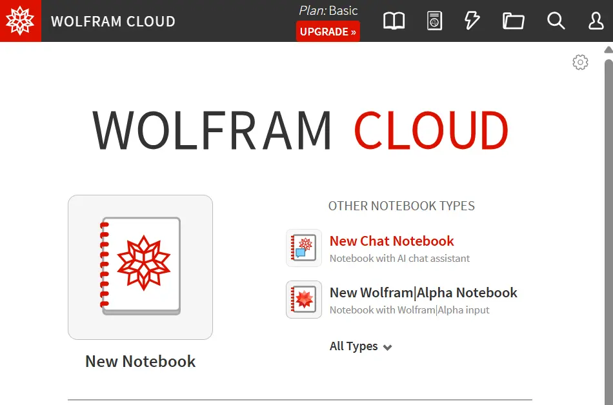
Task: Open settings with the gear icon
Action: coord(580,63)
